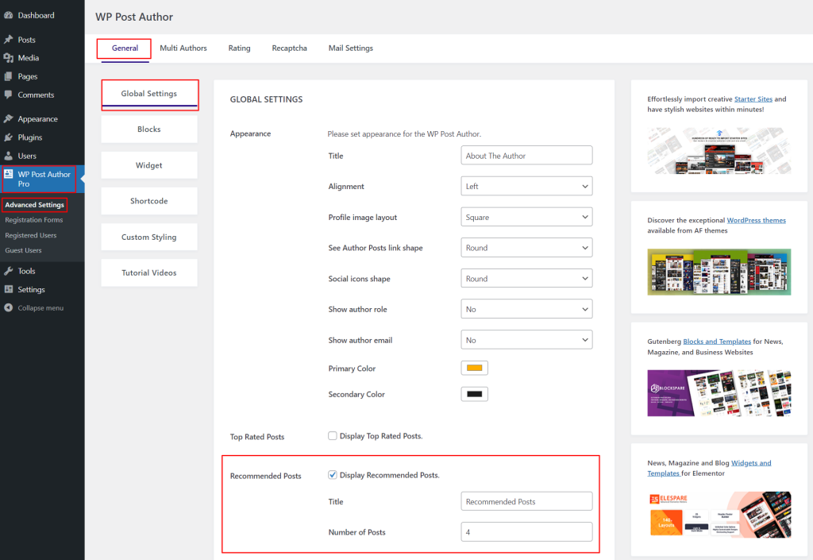This screenshot has width=813, height=560.
Task: Enable Display Top Rated Posts checkbox
Action: coord(333,436)
